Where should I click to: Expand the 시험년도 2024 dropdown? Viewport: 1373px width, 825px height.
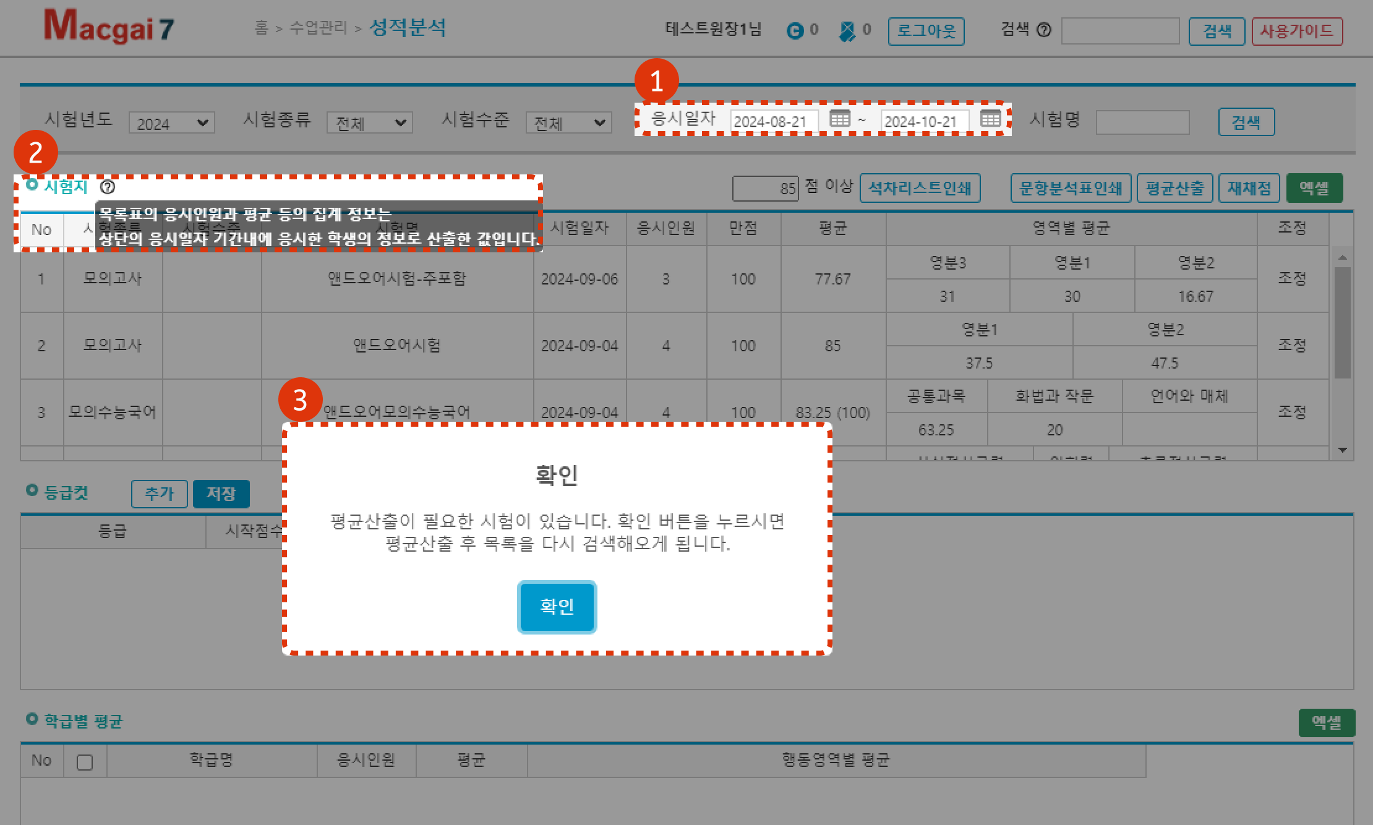(x=171, y=123)
